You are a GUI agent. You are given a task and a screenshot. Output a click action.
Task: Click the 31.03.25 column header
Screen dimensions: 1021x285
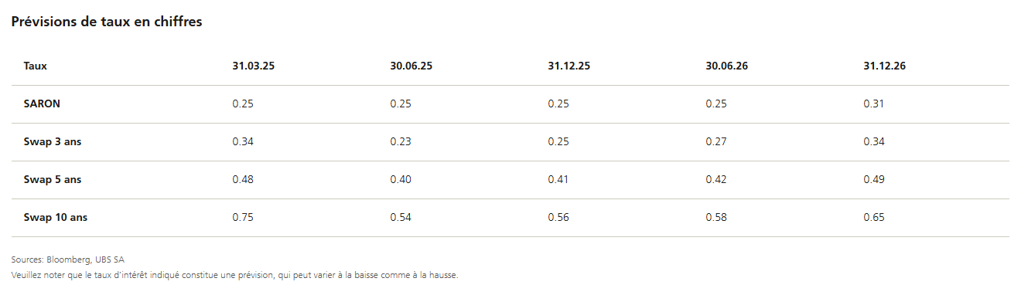point(254,66)
